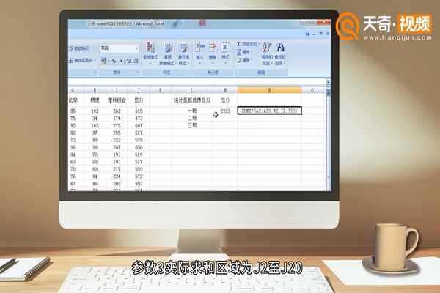
Task: Select the 三班 cell
Action: tap(192, 125)
